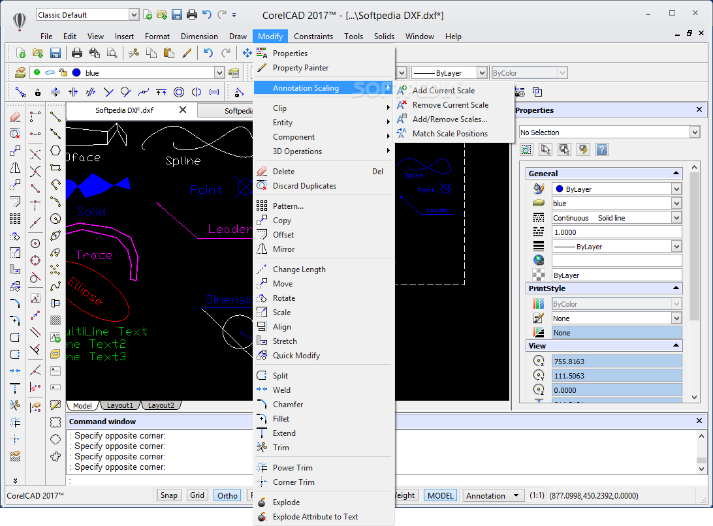Screen dimensions: 713x526
Task: Collapse the General section
Action: click(x=676, y=173)
